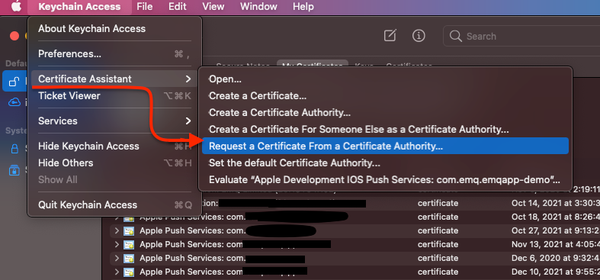The height and width of the screenshot is (280, 600).
Task: Click certificate icon in Dec 10, 2021 row
Action: [x=129, y=272]
